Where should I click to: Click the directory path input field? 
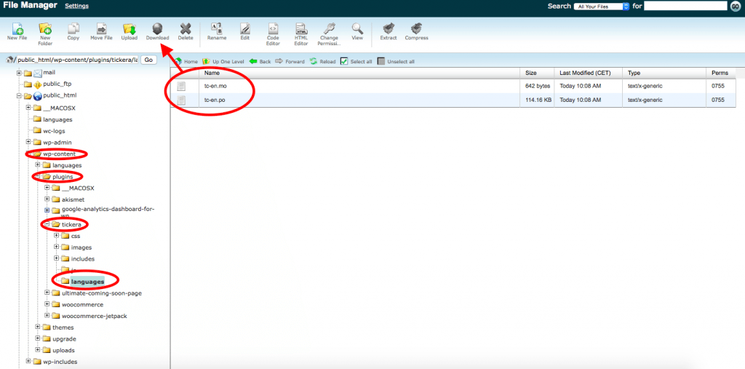pyautogui.click(x=77, y=60)
